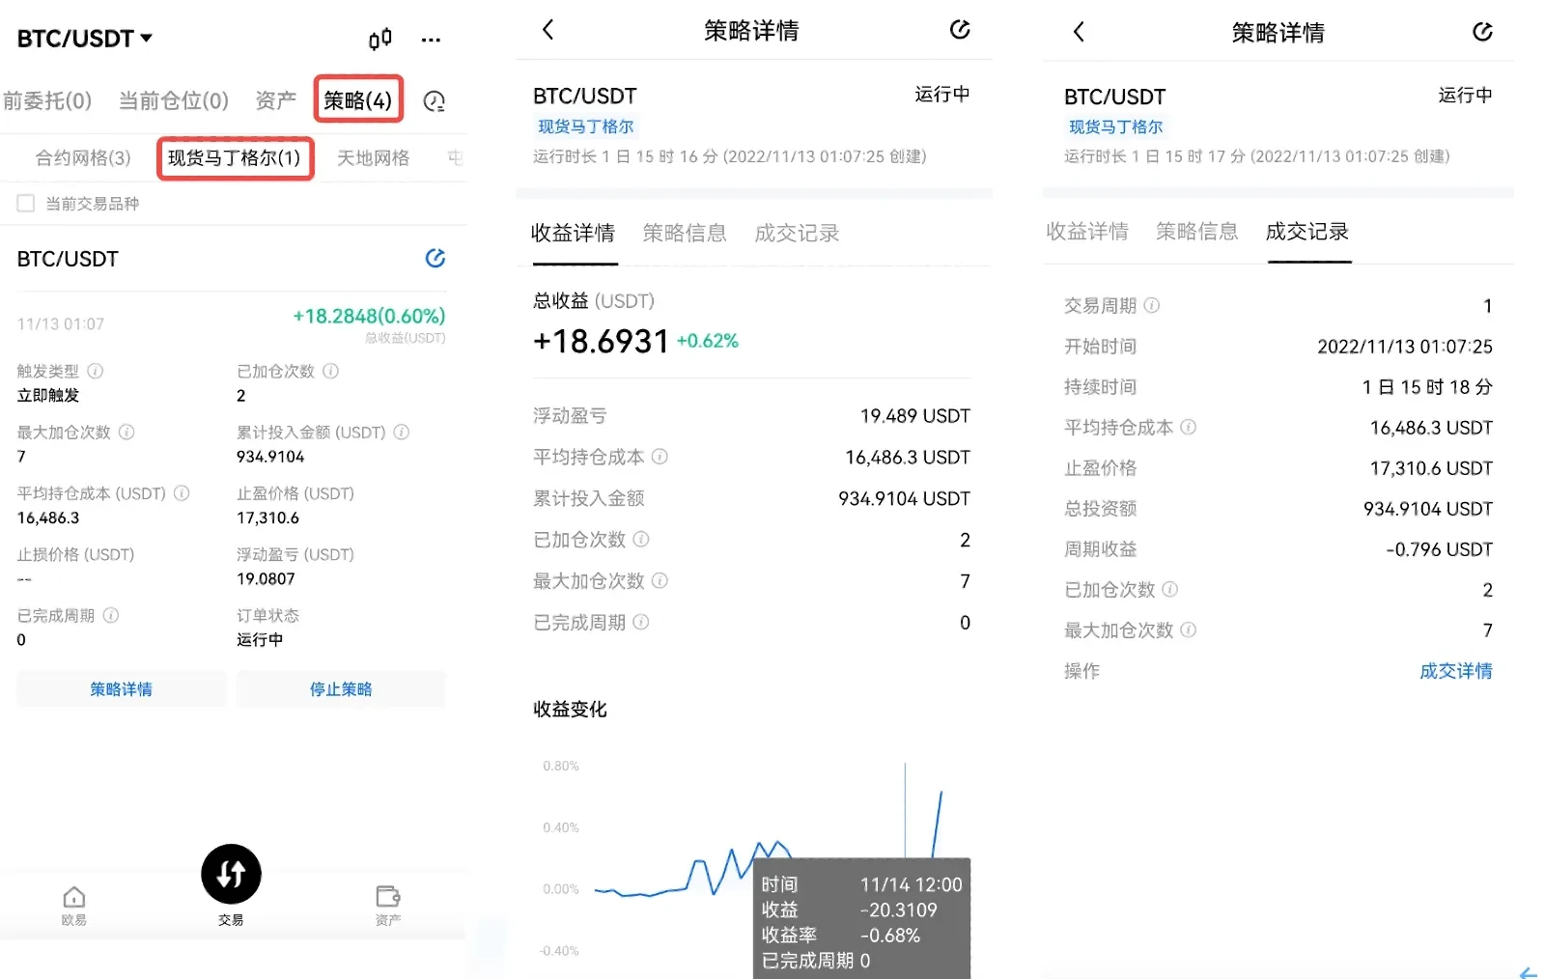Open the strategy order history clock icon
1545x979 pixels.
(435, 101)
